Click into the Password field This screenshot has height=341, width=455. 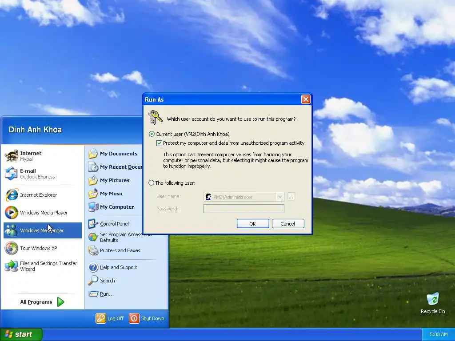coord(244,209)
